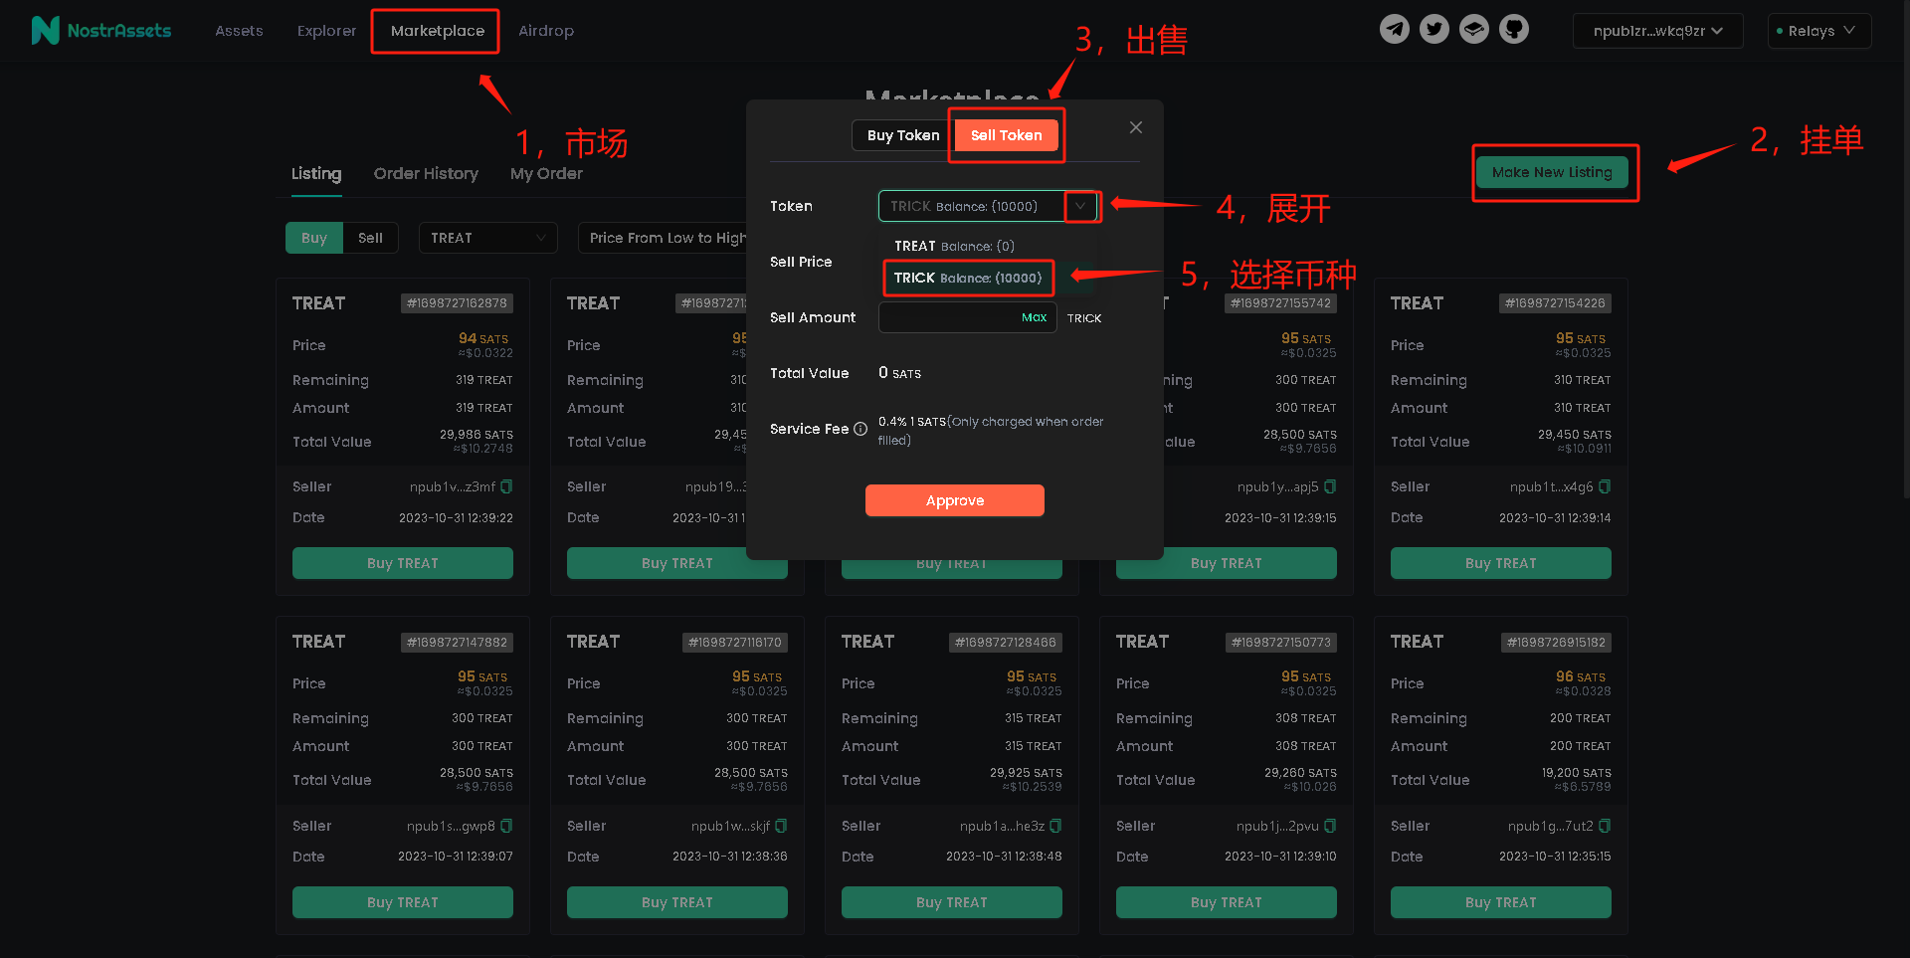Image resolution: width=1910 pixels, height=958 pixels.
Task: Click Service Fee info icon
Action: tap(860, 429)
